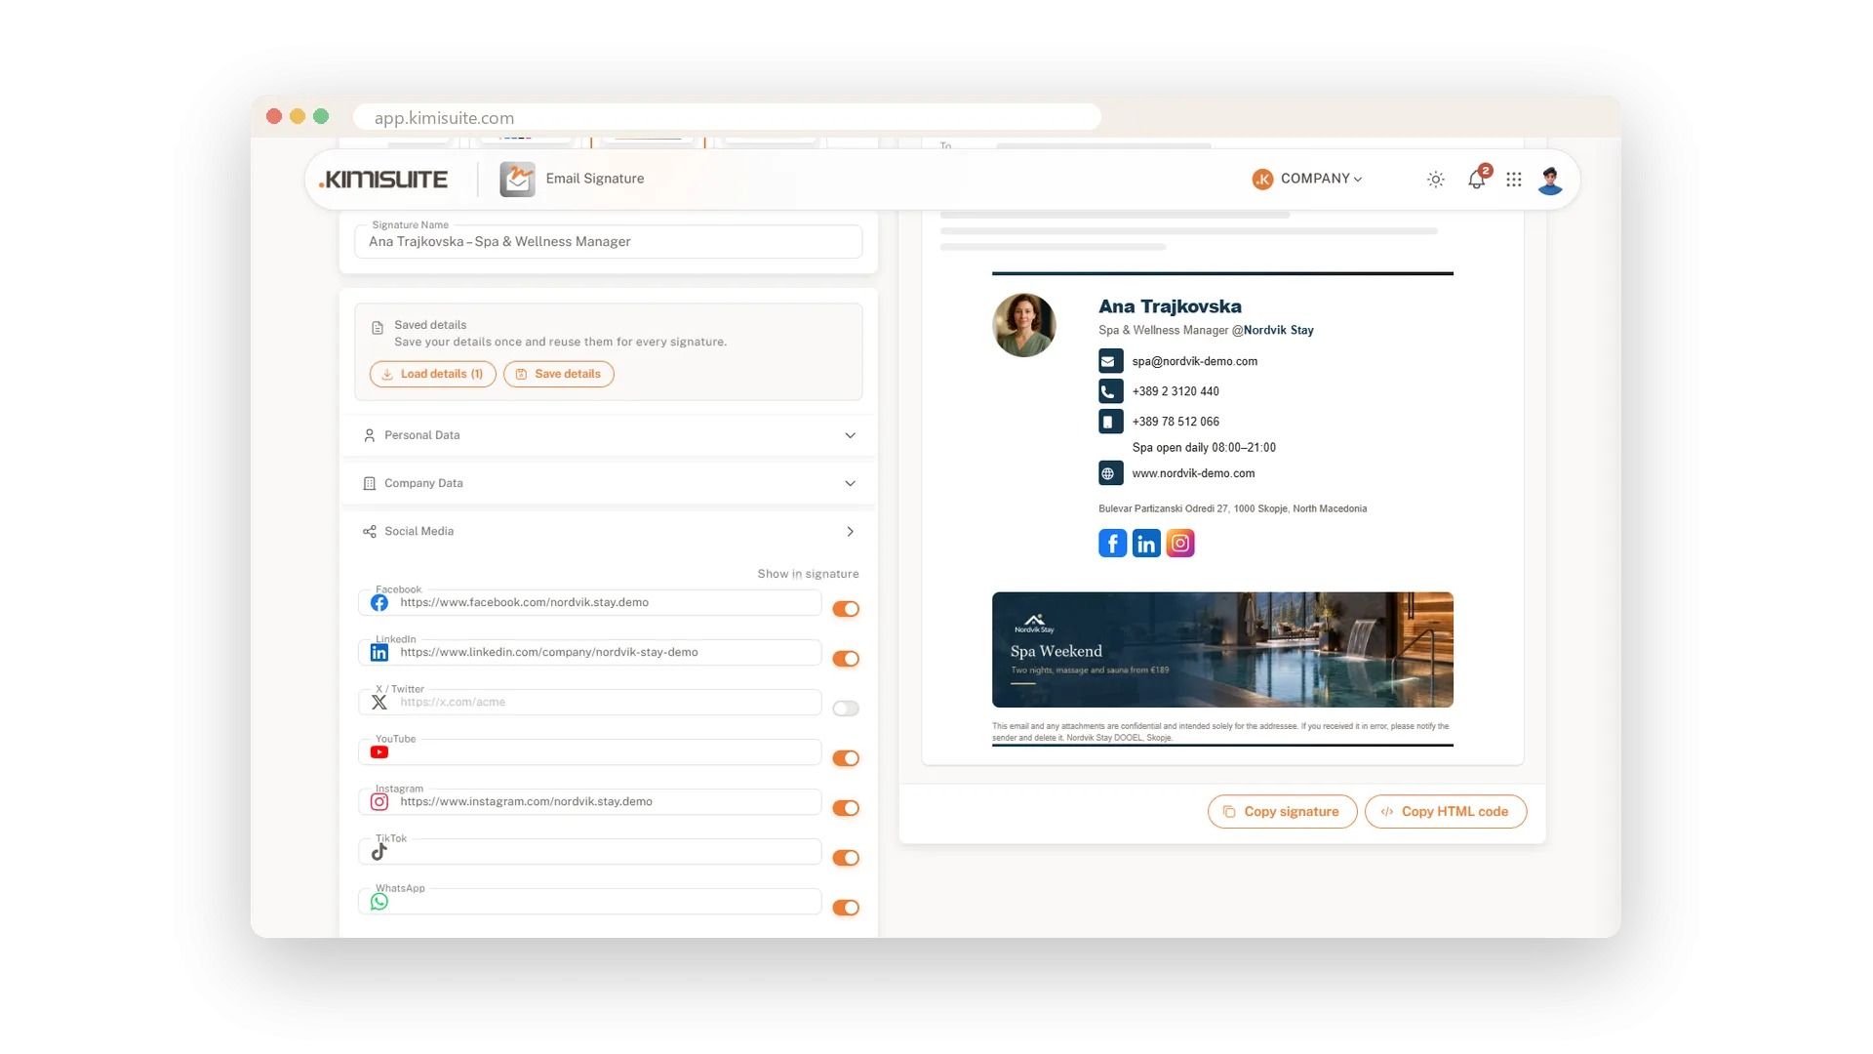Click the orange K company badge
The width and height of the screenshot is (1873, 1054).
1262,180
